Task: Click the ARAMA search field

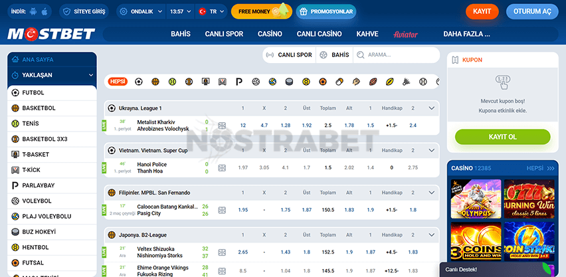Action: pyautogui.click(x=395, y=55)
